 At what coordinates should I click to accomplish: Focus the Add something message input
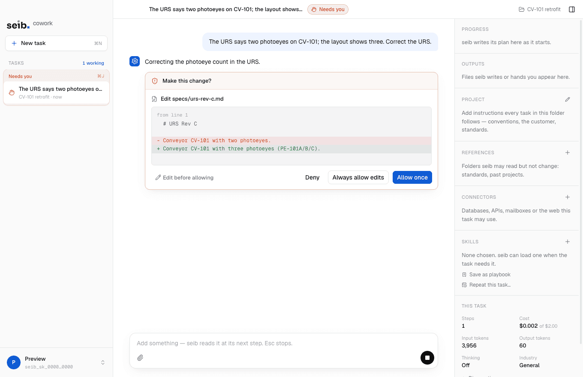[x=283, y=343]
